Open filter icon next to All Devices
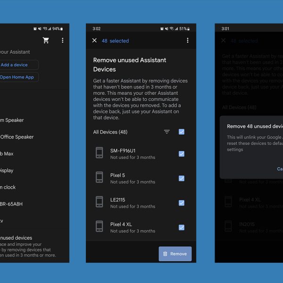The width and height of the screenshot is (283, 283). point(166,132)
